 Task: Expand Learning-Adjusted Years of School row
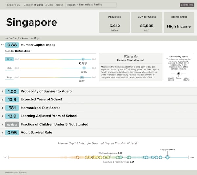coord(2,116)
